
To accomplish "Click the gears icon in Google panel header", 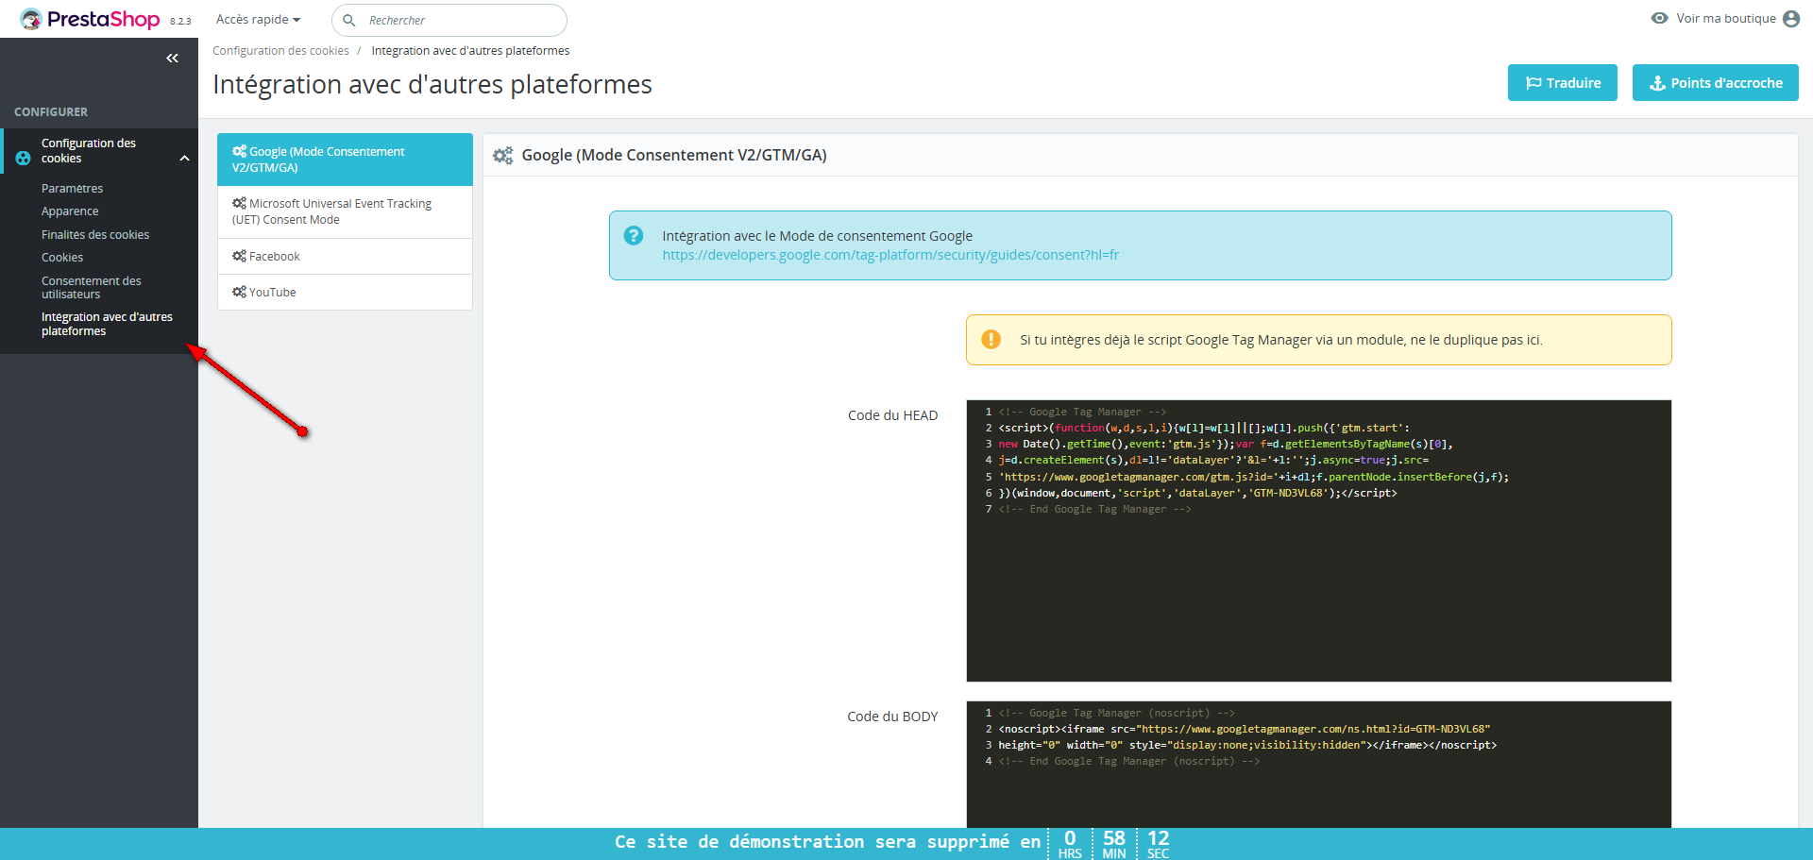I will (503, 156).
